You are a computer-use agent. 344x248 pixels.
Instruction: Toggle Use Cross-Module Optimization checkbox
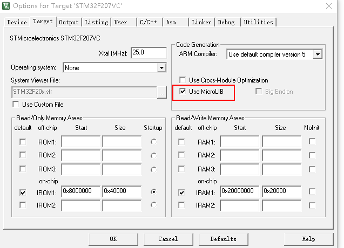(x=183, y=80)
